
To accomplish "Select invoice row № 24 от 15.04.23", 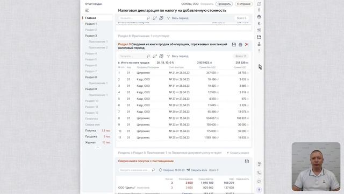I will [183, 131].
